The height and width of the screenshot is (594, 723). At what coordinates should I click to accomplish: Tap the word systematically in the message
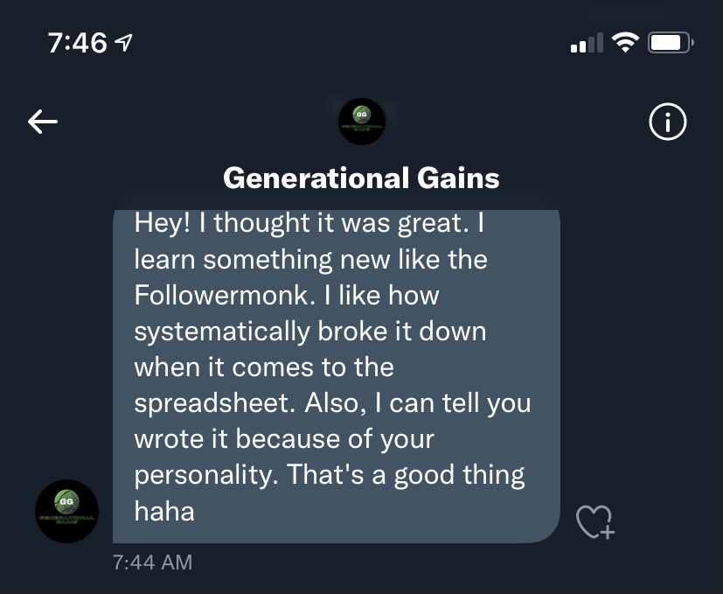220,332
